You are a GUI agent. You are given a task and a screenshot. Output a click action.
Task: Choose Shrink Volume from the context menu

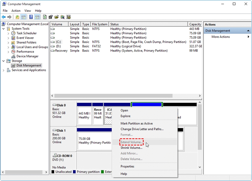[131, 148]
